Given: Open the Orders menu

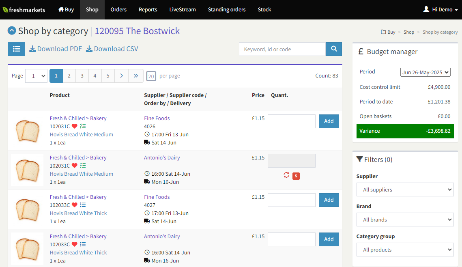Looking at the screenshot, I should click(x=118, y=9).
